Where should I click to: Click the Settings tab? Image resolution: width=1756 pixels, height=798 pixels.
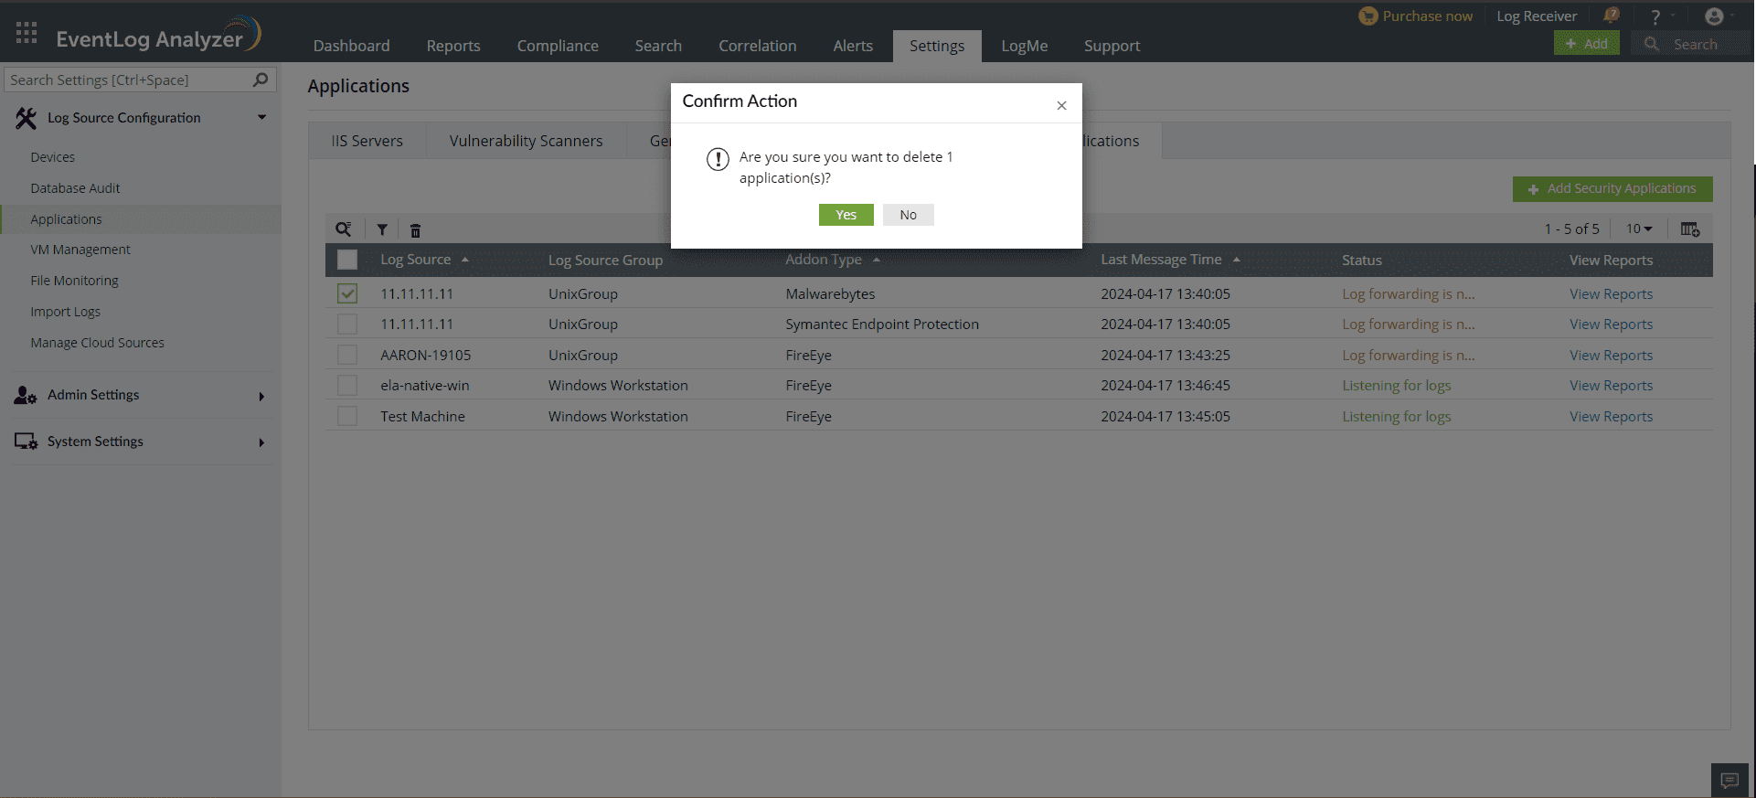[937, 46]
